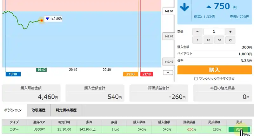The height and width of the screenshot is (136, 254).
Task: Increase quantity with plus button
Action: tap(230, 32)
